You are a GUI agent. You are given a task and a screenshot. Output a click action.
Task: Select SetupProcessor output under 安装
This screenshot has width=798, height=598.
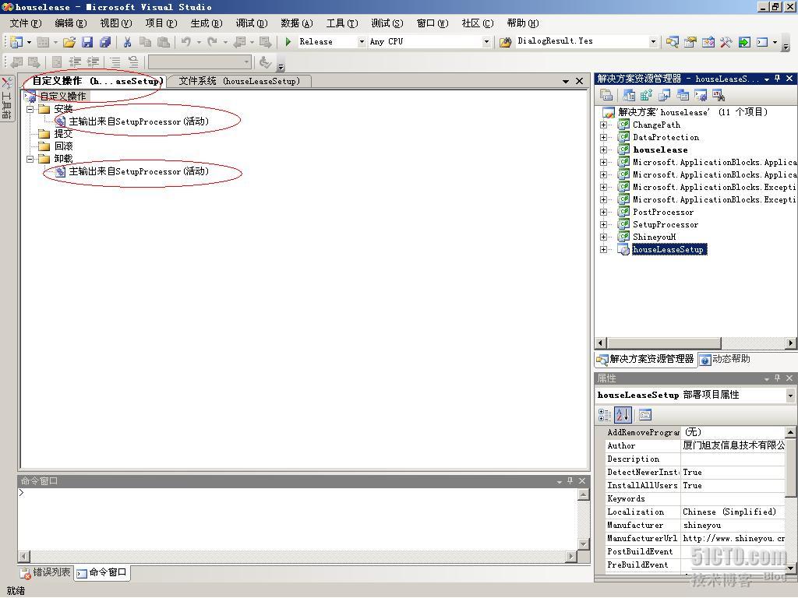click(x=139, y=121)
